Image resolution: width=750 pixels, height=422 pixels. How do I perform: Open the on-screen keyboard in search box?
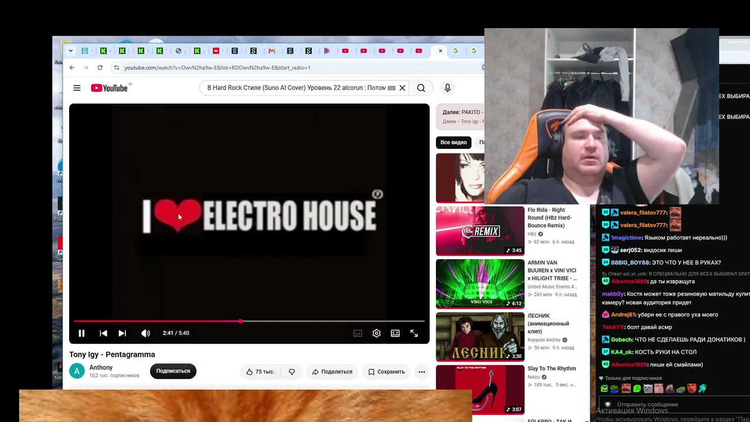point(391,88)
